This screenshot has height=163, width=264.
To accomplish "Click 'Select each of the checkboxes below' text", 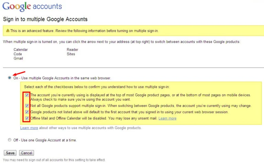I will point(97,87).
